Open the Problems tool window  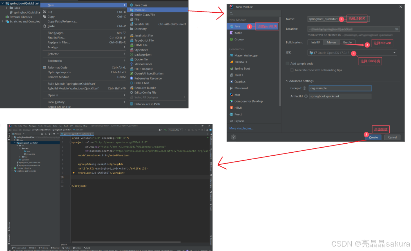[x=44, y=248]
